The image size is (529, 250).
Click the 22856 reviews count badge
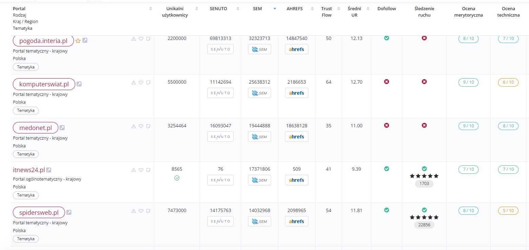click(x=424, y=225)
